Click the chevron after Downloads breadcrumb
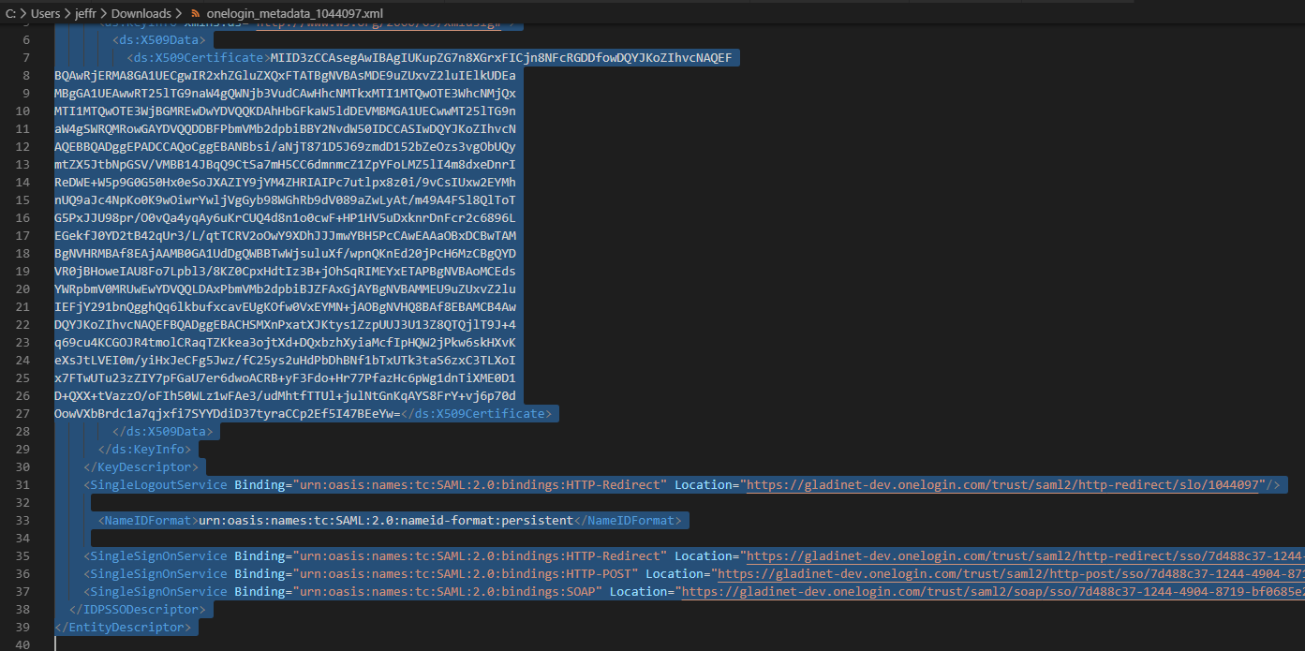The height and width of the screenshot is (651, 1305). [179, 13]
